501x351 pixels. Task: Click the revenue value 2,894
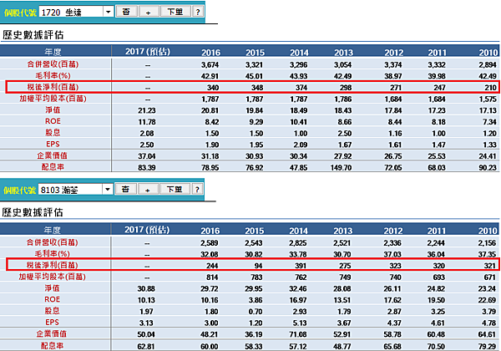pos(488,64)
